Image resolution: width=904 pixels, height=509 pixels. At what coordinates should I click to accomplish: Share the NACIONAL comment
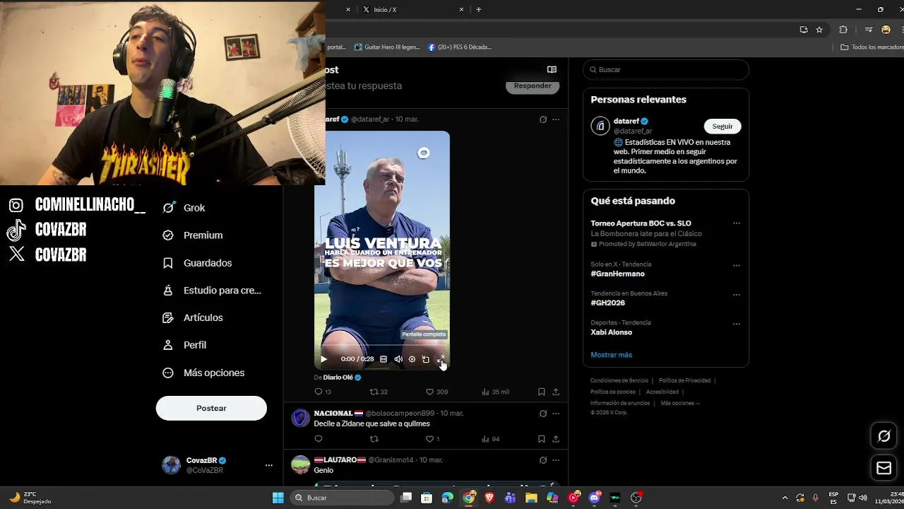pyautogui.click(x=556, y=439)
